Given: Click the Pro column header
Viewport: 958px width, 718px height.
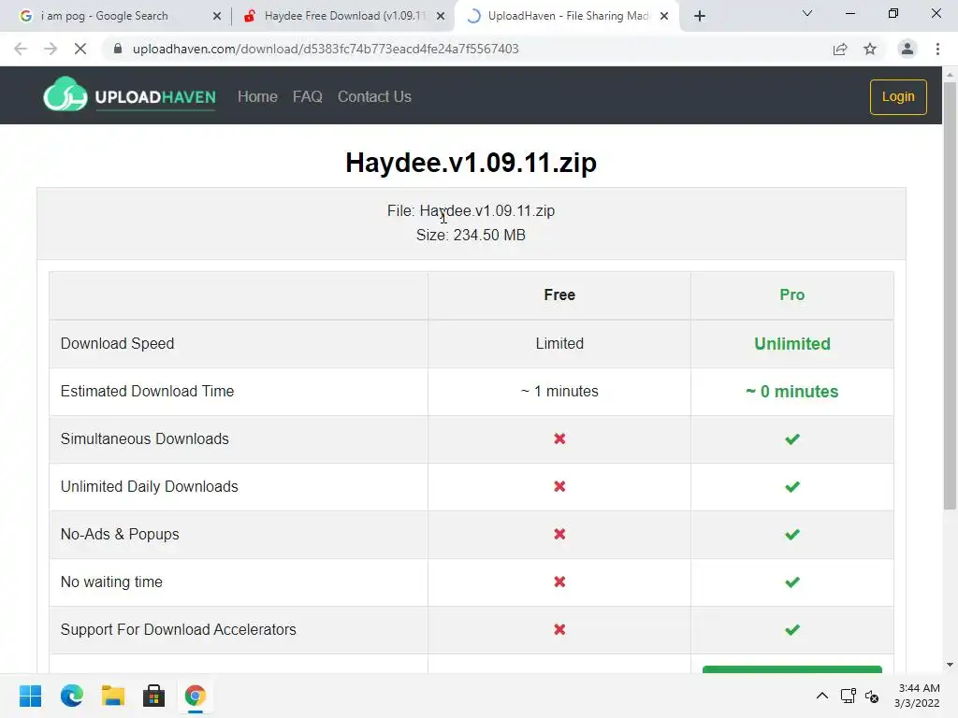Looking at the screenshot, I should pyautogui.click(x=791, y=294).
